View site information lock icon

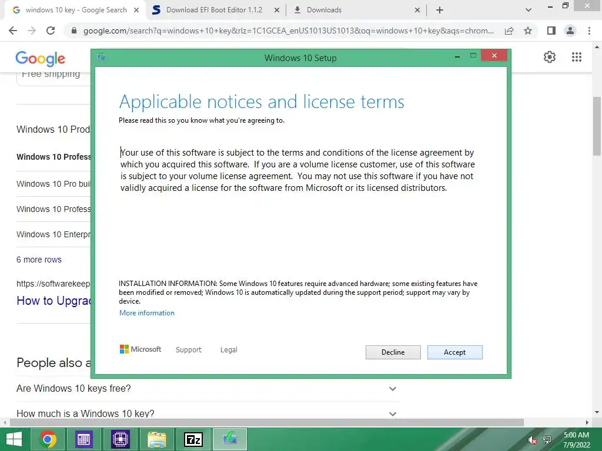tap(74, 31)
